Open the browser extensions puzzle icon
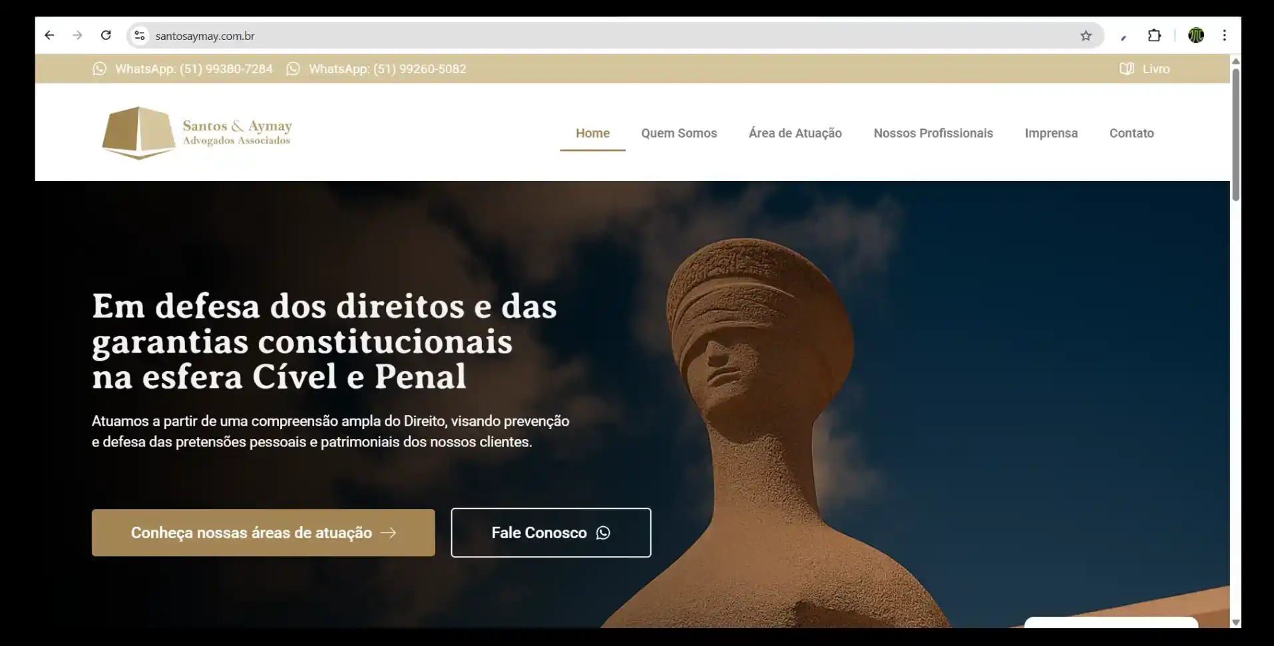This screenshot has height=646, width=1274. [x=1155, y=35]
